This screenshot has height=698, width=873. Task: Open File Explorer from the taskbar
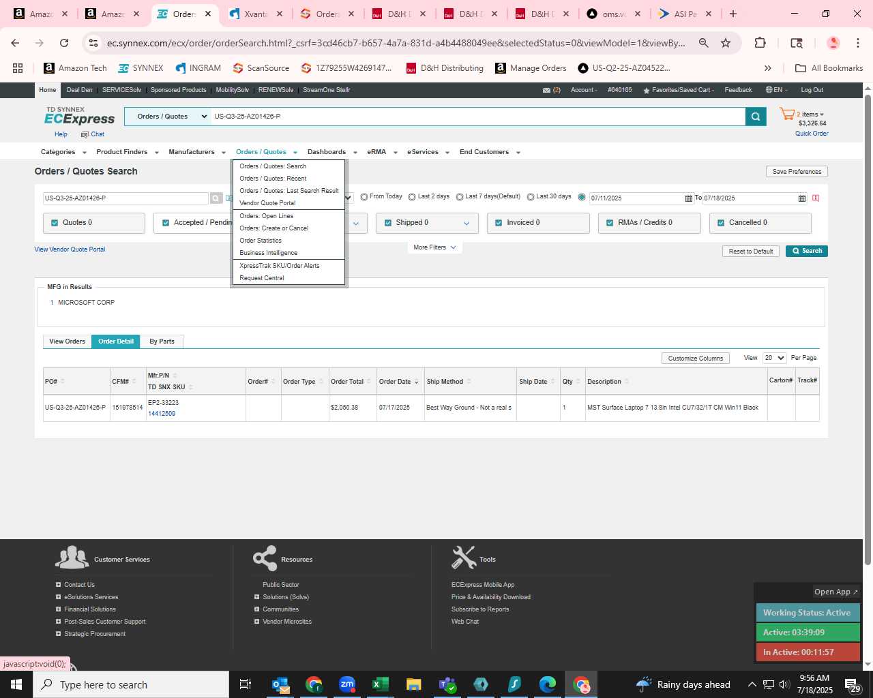[x=413, y=684]
